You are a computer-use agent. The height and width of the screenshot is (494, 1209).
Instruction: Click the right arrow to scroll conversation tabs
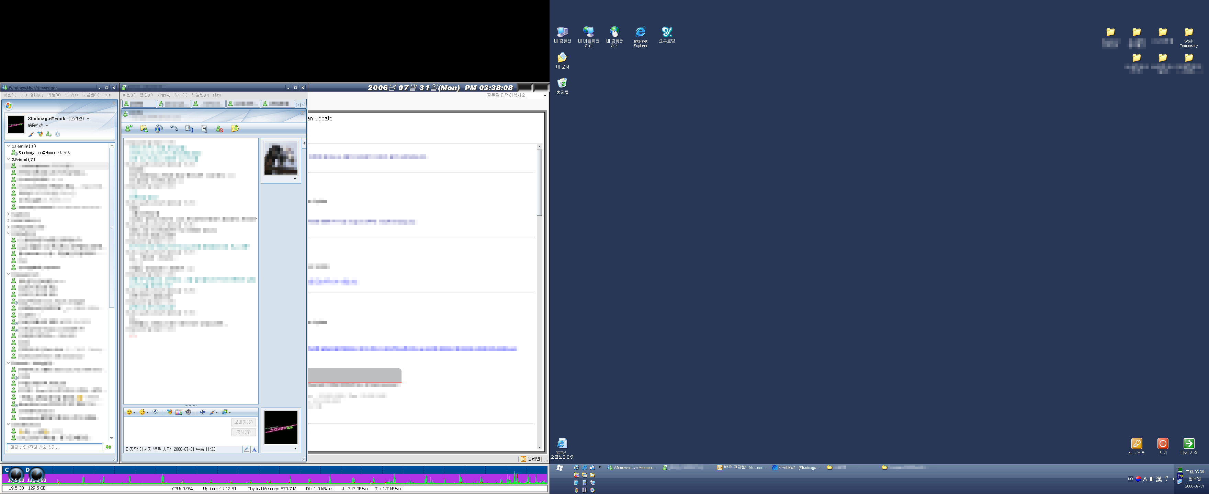tap(303, 105)
